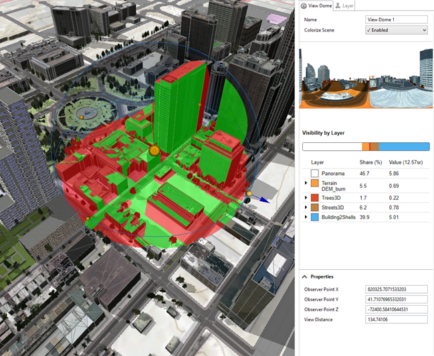Click the panorama preview thumbnail

364,78
